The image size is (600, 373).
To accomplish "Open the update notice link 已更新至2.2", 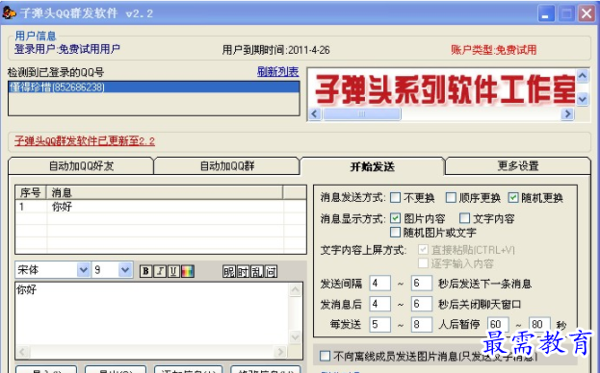I will coord(85,141).
